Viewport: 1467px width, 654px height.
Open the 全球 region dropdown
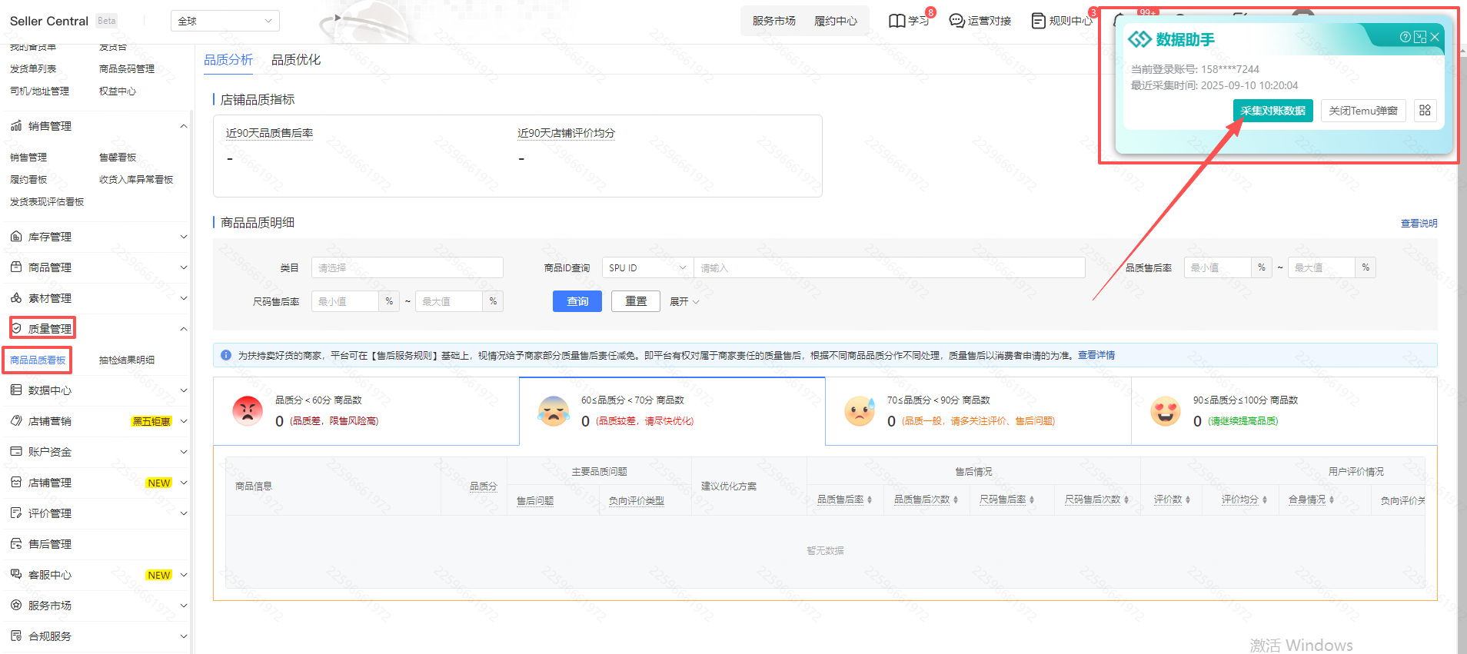[x=225, y=21]
